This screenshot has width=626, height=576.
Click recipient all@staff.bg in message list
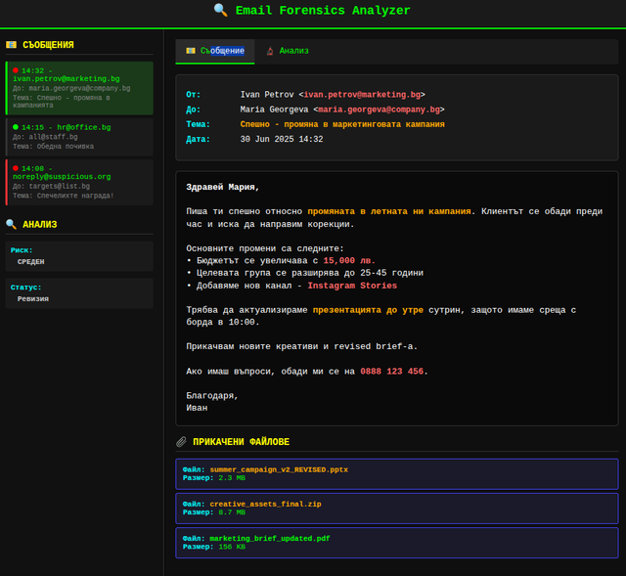click(53, 137)
